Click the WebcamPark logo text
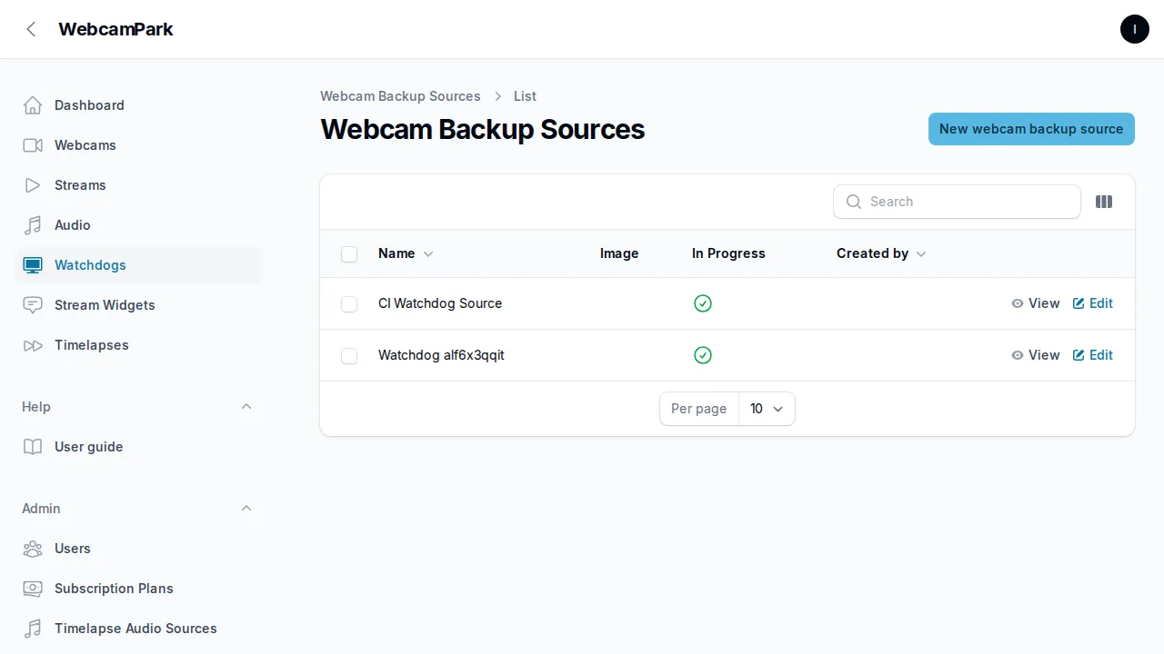Viewport: 1164px width, 654px height. tap(115, 29)
